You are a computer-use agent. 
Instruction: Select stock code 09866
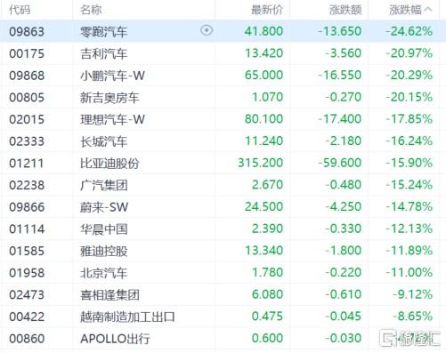(x=27, y=207)
